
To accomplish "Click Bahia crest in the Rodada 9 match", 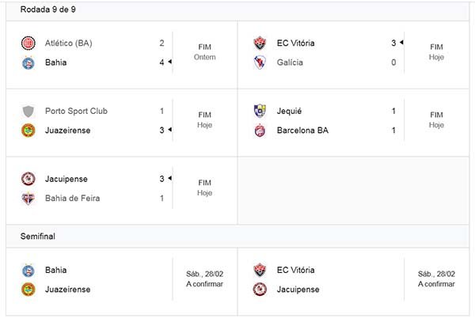I will coord(28,63).
